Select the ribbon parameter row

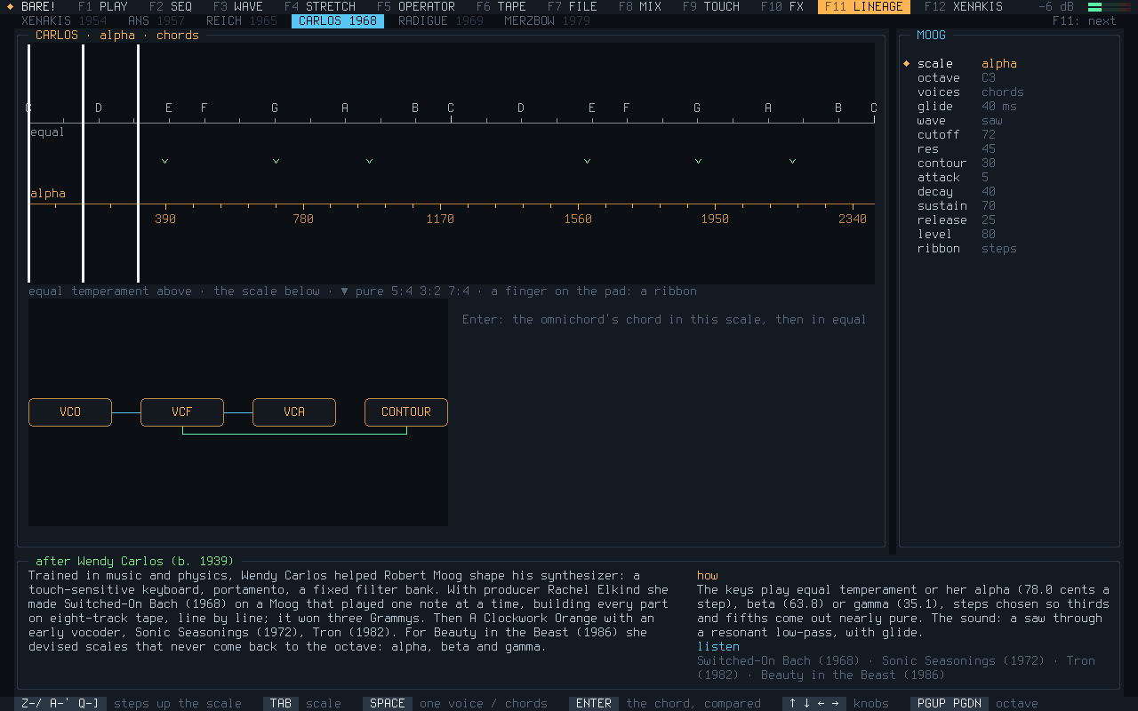(1010, 248)
